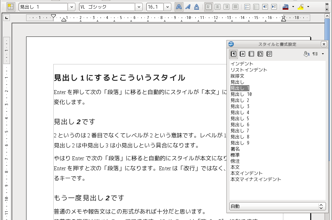Image resolution: width=332 pixels, height=220 pixels.
Task: Show Frame Styles in the styles panel
Action: 251,54
